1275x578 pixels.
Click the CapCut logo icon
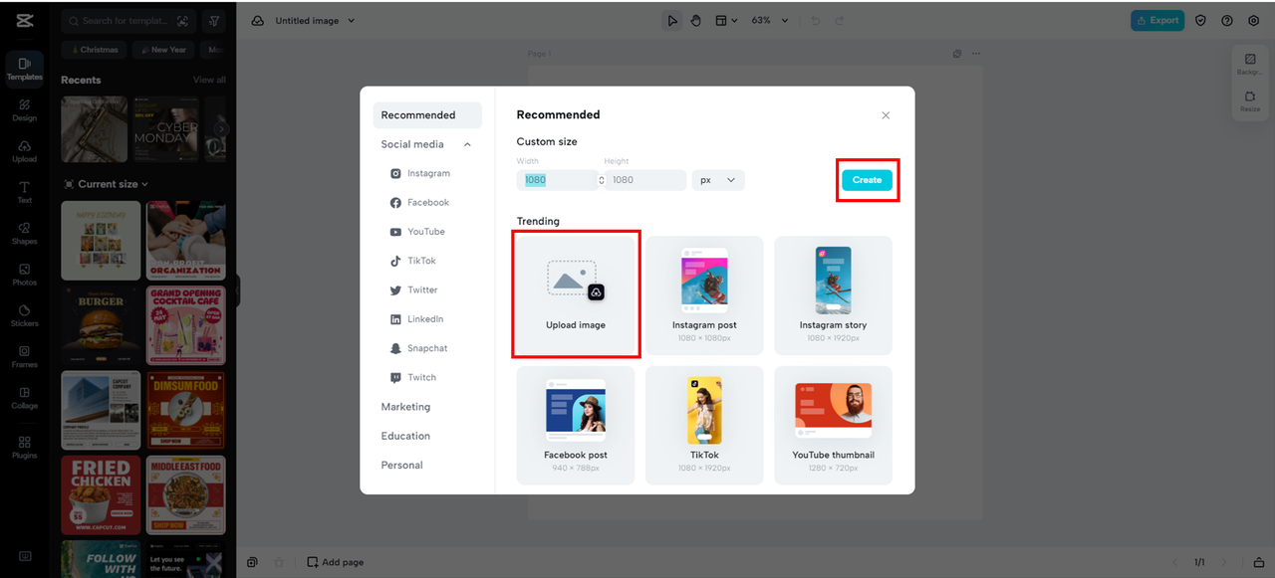coord(24,21)
